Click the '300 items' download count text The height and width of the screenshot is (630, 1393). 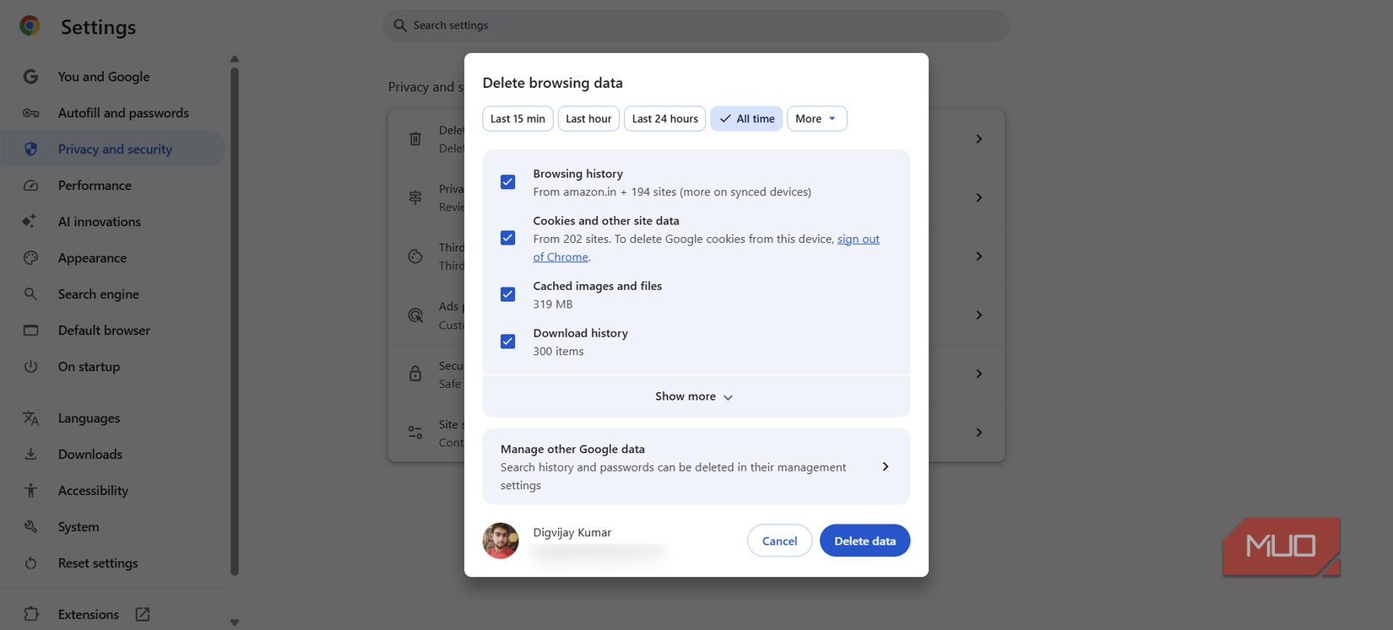[x=558, y=352]
